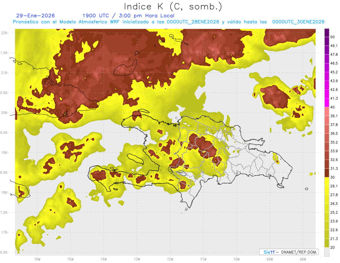Viewport: 340px width, 263px height.
Task: Click the legend value '47.8'
Action: [x=334, y=54]
